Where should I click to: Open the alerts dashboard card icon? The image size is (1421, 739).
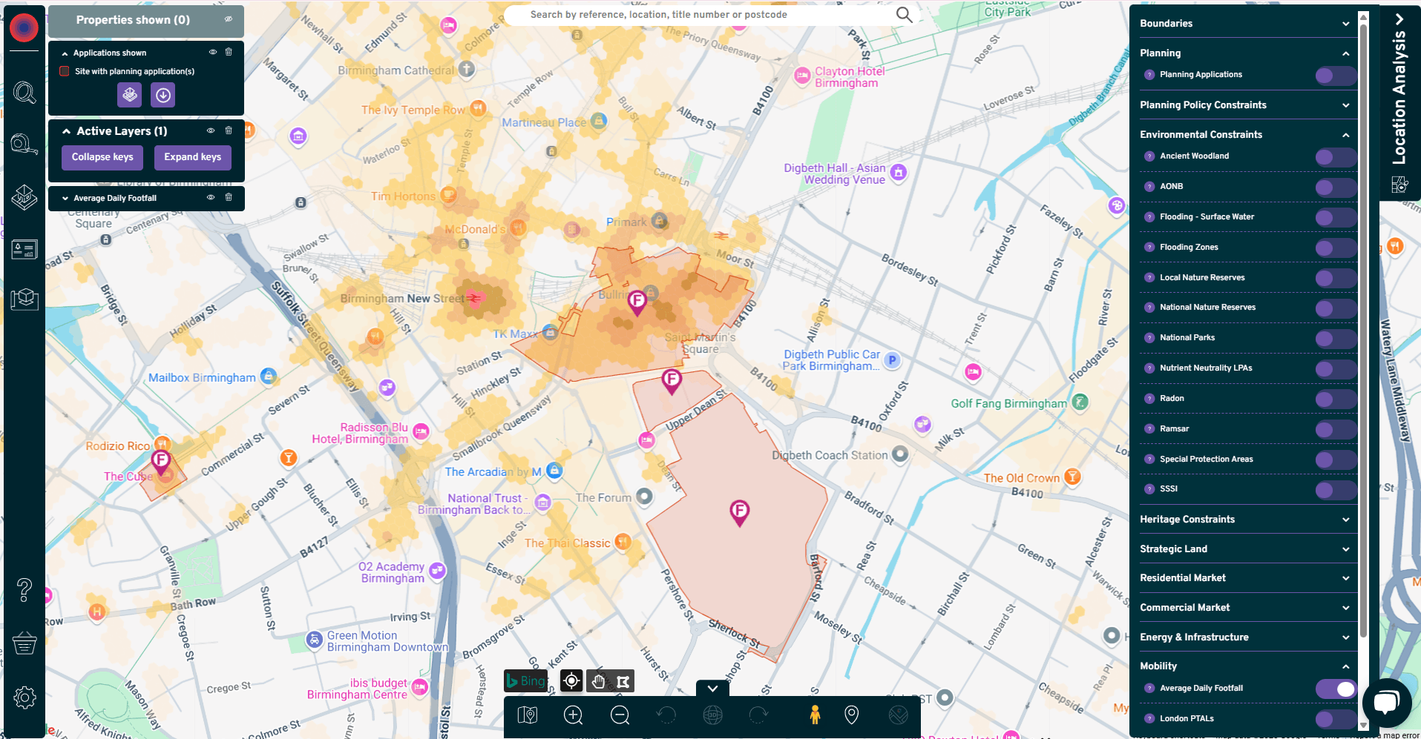(24, 250)
